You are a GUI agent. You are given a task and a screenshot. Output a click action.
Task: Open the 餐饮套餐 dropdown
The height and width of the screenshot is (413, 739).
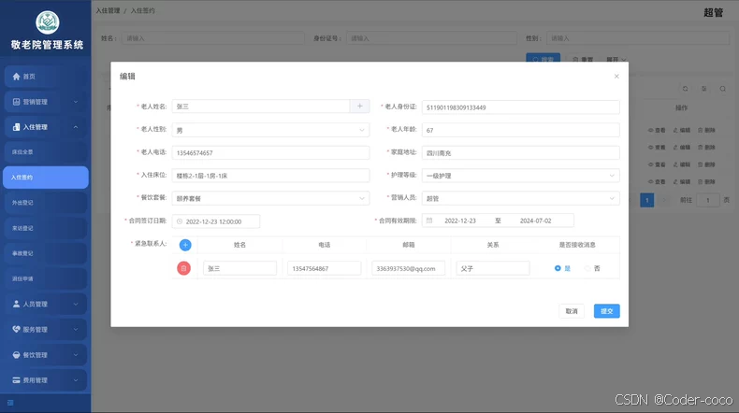tap(270, 198)
